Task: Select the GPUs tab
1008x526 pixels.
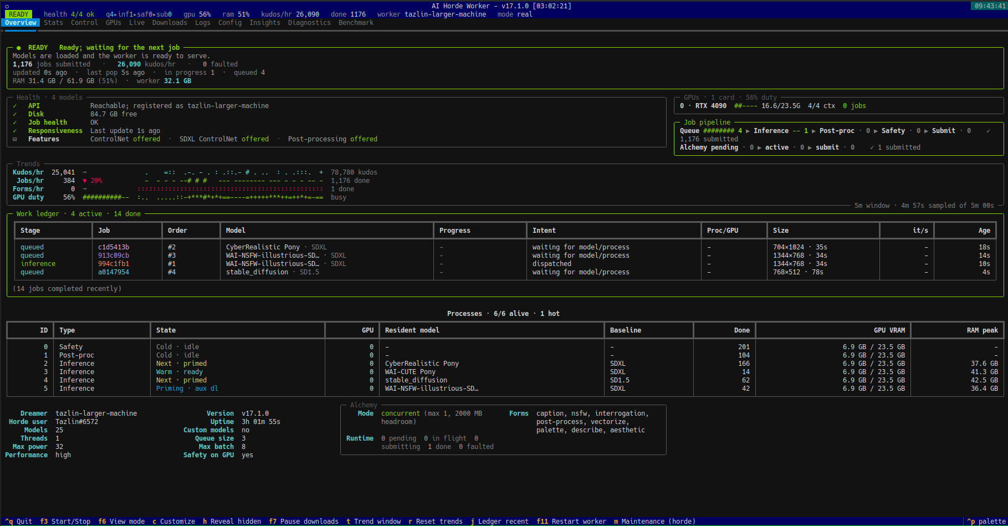Action: 114,23
